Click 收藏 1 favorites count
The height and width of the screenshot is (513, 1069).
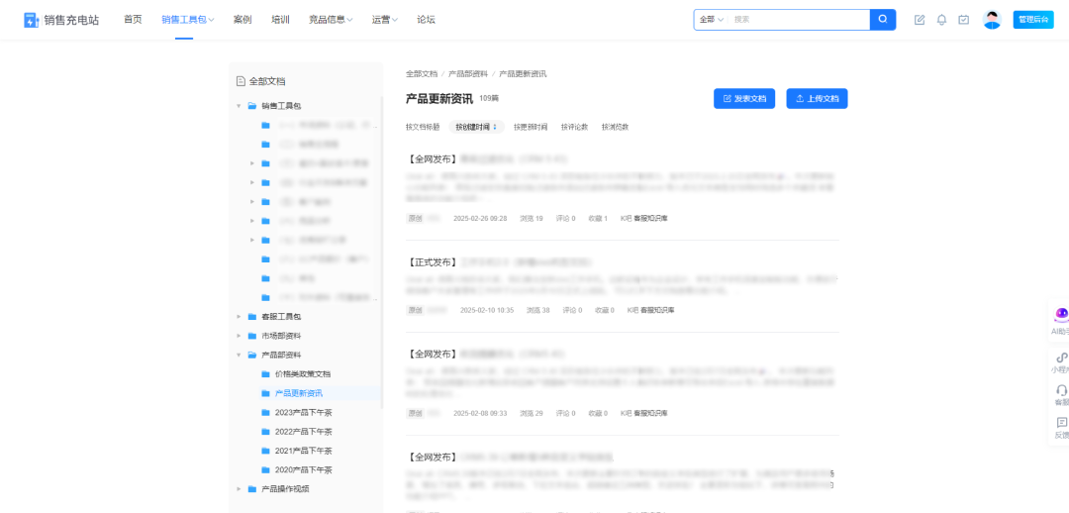coord(598,218)
